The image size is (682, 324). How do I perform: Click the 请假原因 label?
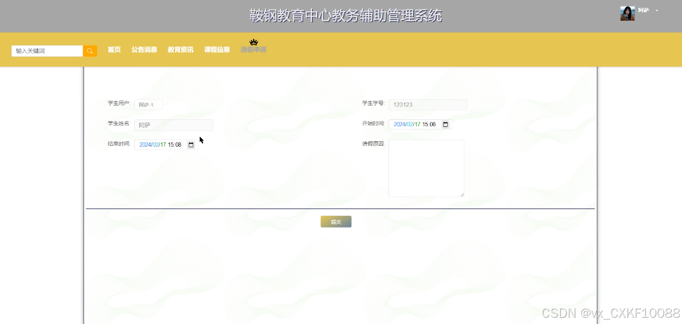373,144
